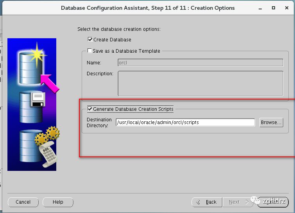This screenshot has height=213, width=295.
Task: Enable Save as a Database Template
Action: pyautogui.click(x=90, y=51)
